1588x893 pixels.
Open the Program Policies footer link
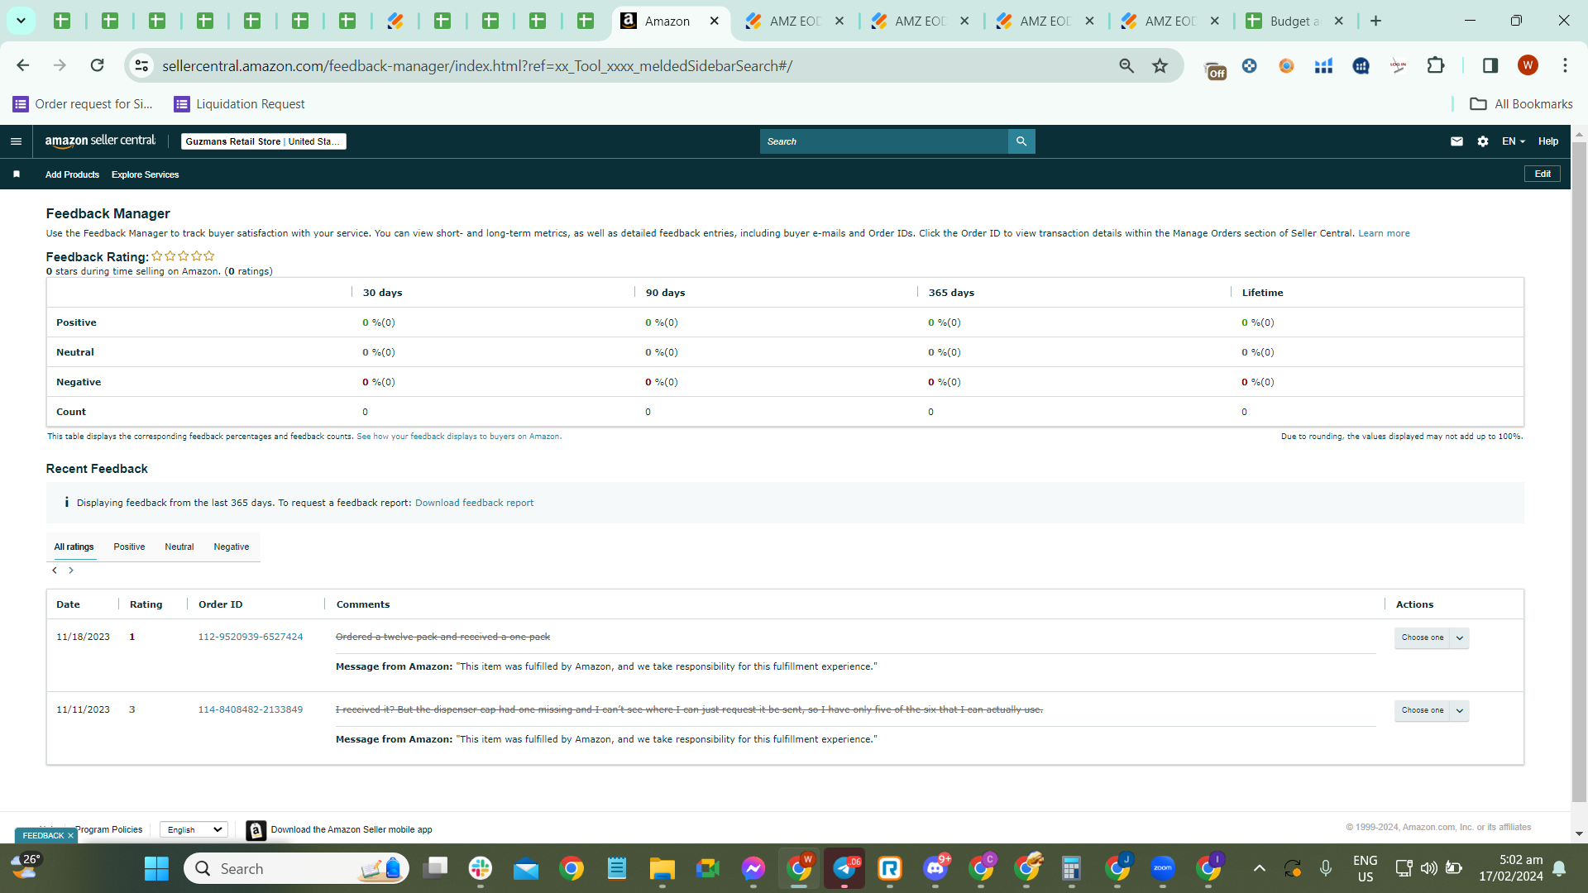108,829
